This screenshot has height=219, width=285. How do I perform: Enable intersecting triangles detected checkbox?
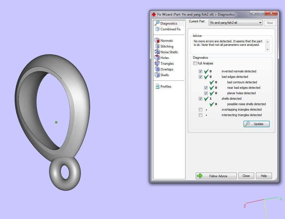tap(200, 115)
